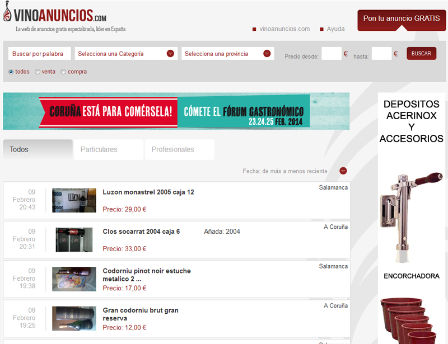The image size is (448, 344).
Task: Click the red buckets product image
Action: coord(409,321)
